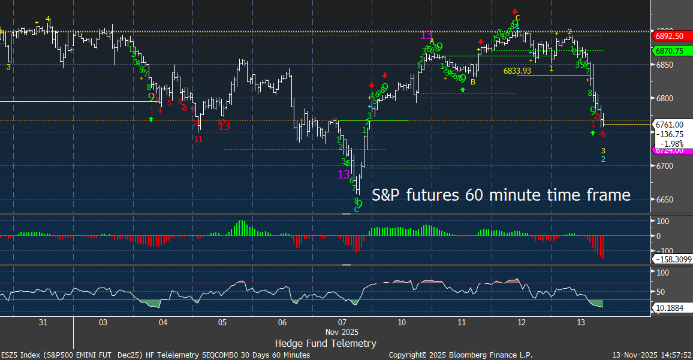Select the magenta 13 marker near the November 7 low
Image resolution: width=693 pixels, height=360 pixels.
(344, 174)
